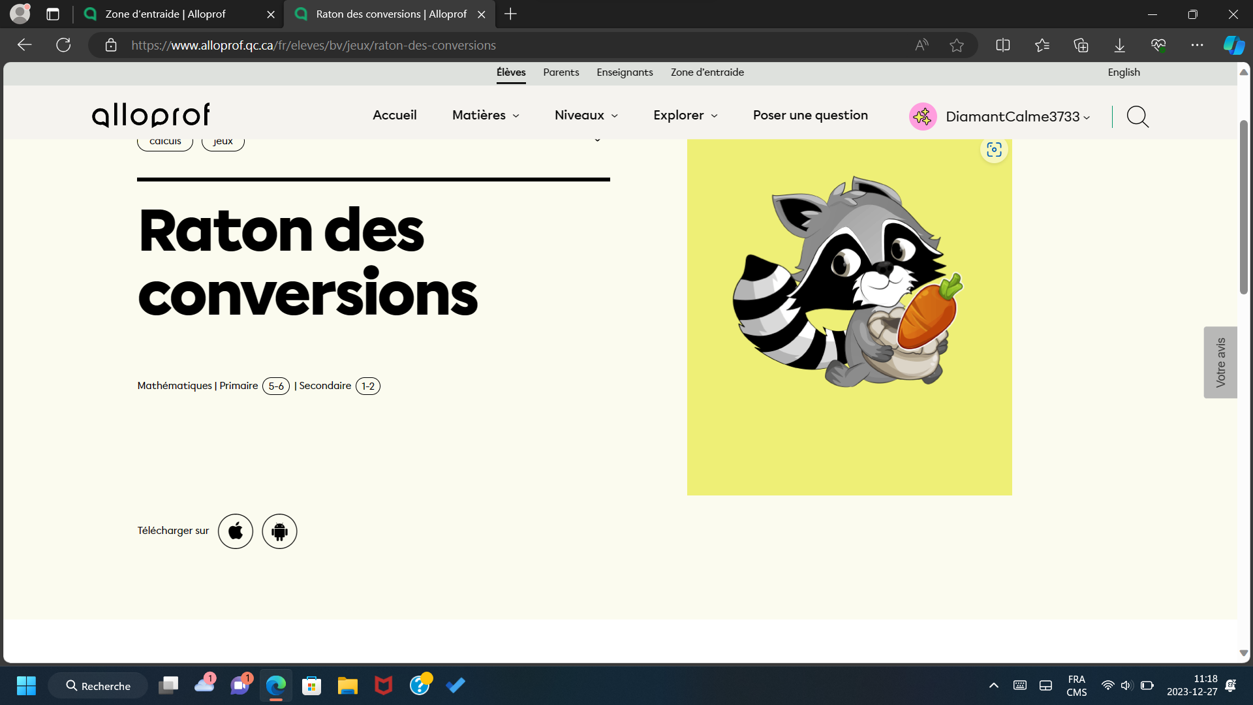Open the Enseignants section
Image resolution: width=1253 pixels, height=705 pixels.
coord(625,72)
